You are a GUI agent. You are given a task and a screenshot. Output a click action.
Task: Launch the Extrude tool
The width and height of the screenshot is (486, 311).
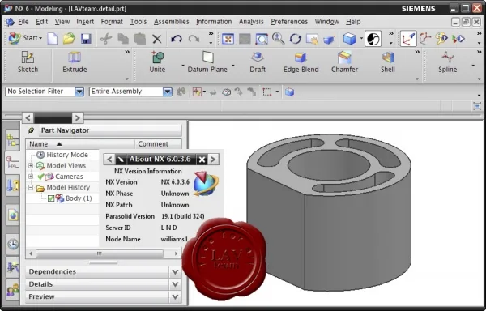pyautogui.click(x=75, y=62)
